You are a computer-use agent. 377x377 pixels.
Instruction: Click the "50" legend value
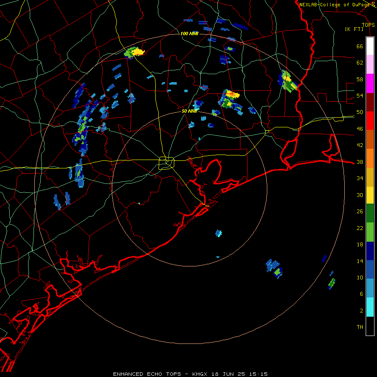pyautogui.click(x=360, y=112)
